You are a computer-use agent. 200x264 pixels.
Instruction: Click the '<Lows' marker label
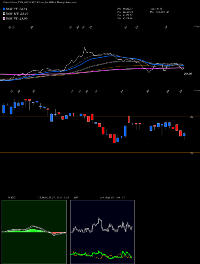[197, 91]
